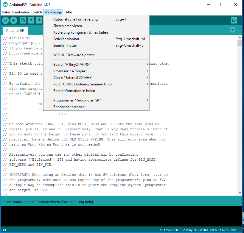Expand the Clock "External 20 MHz" submenu arrow
This screenshot has height=233, width=244.
[x=147, y=77]
